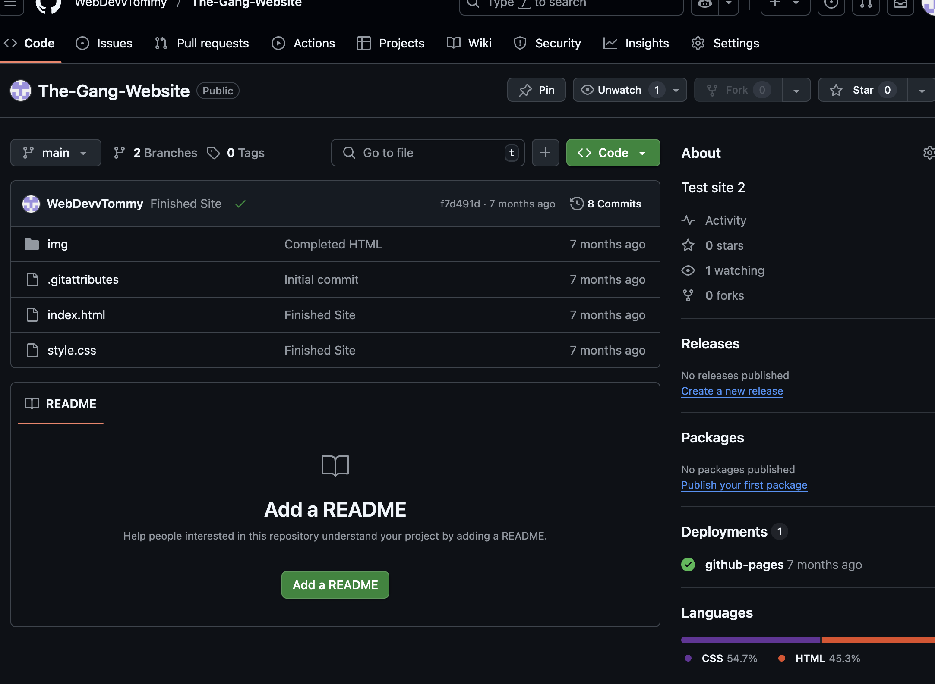
Task: Click Publish your first package link
Action: [744, 485]
